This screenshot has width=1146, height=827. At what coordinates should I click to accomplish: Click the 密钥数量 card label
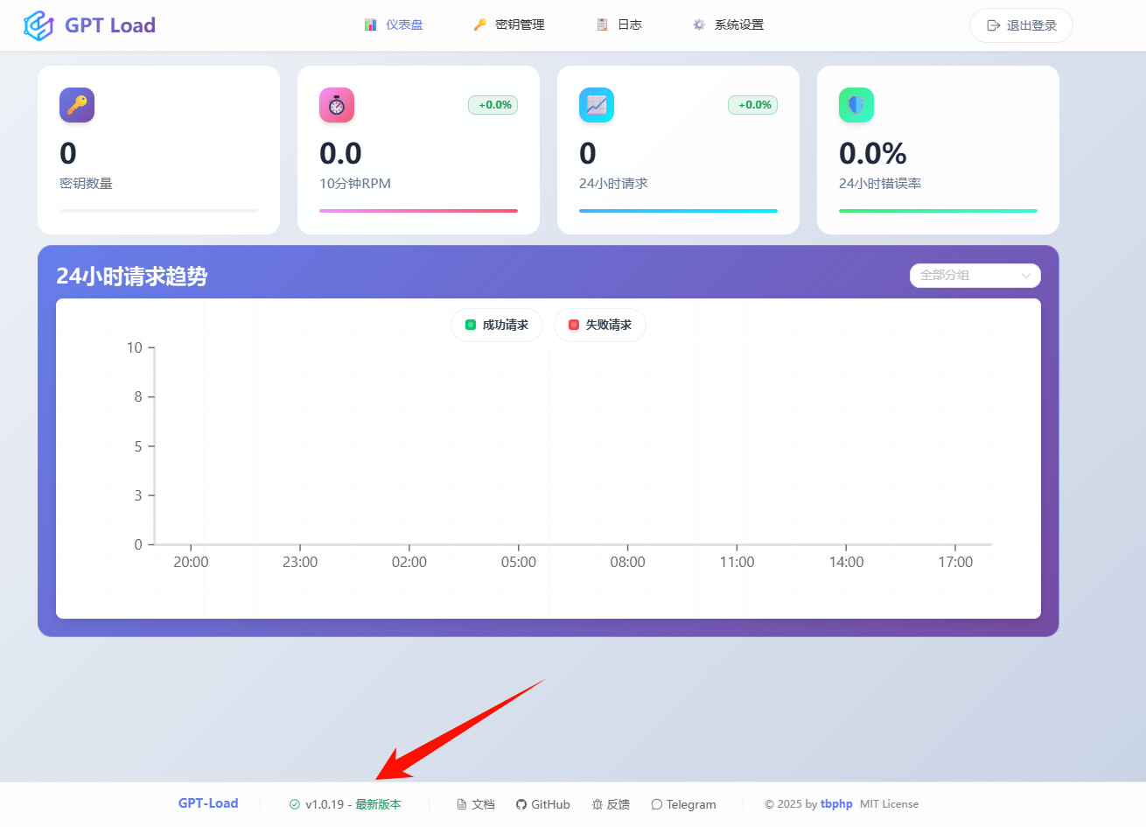(86, 184)
